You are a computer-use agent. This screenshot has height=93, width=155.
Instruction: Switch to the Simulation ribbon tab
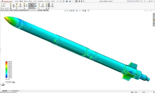[x=40, y=10]
